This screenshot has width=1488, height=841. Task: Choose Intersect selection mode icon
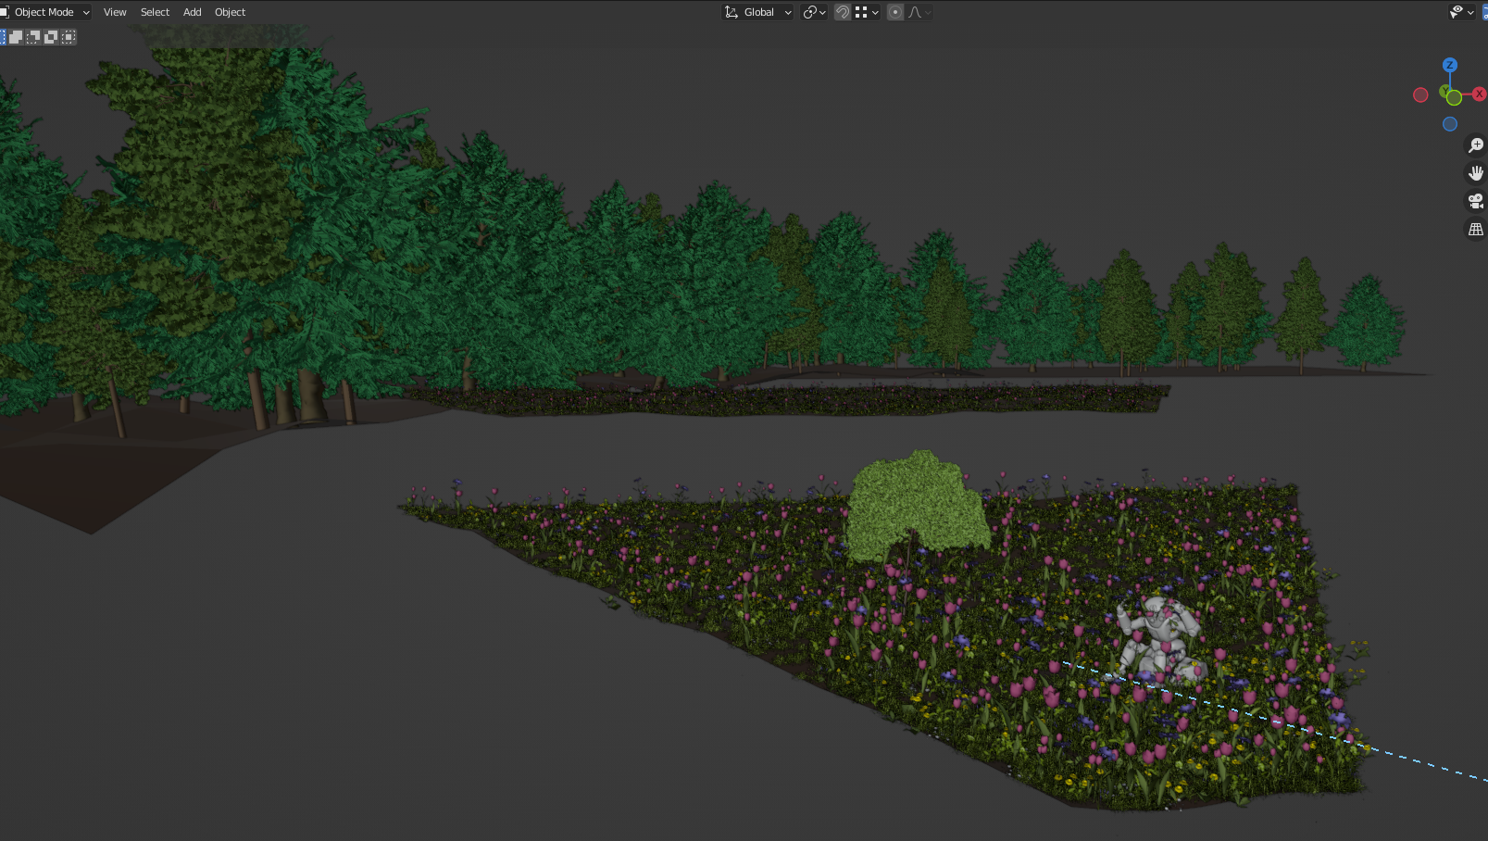coord(69,37)
